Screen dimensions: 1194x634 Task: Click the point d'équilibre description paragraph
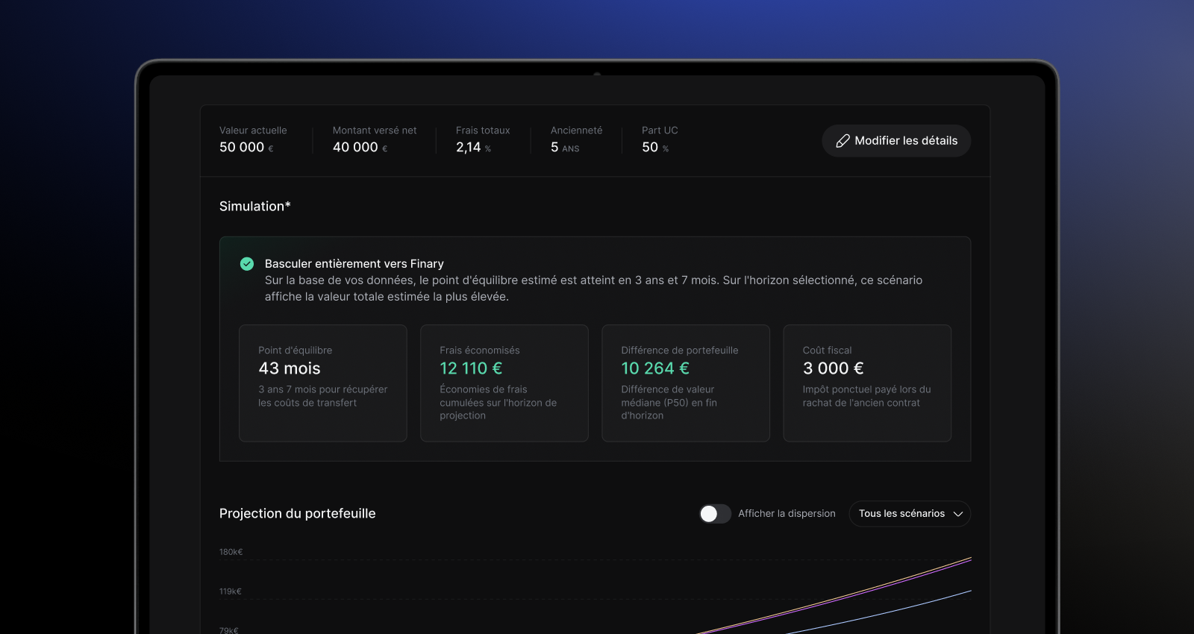(593, 289)
